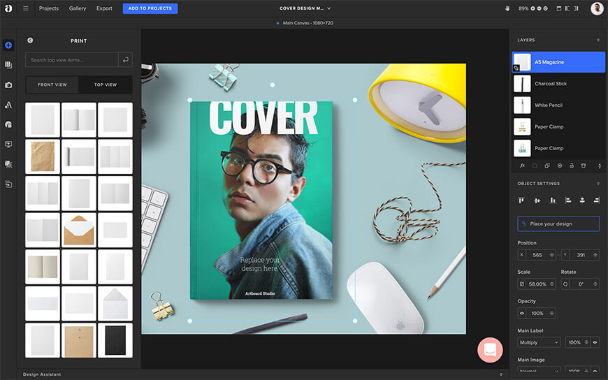Open the hamburger menu in top bar
Image resolution: width=608 pixels, height=380 pixels.
pyautogui.click(x=26, y=8)
